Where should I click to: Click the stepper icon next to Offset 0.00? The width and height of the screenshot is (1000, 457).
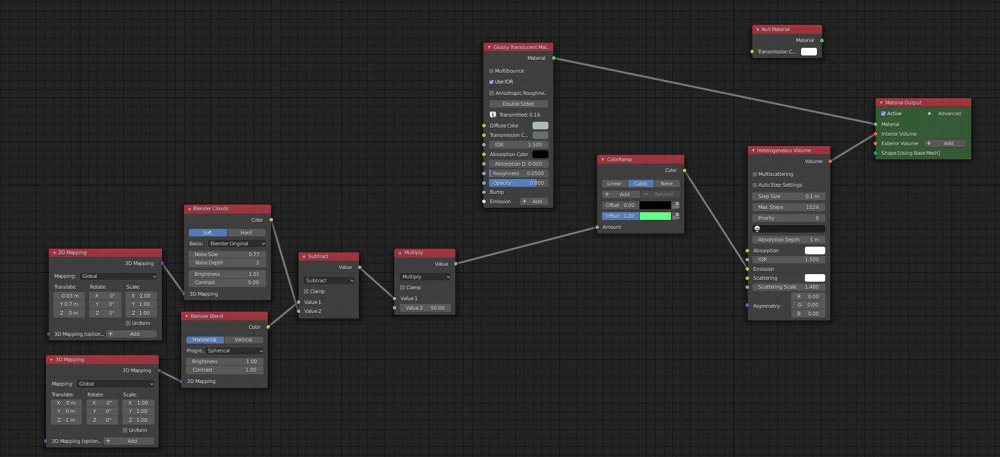pos(676,205)
